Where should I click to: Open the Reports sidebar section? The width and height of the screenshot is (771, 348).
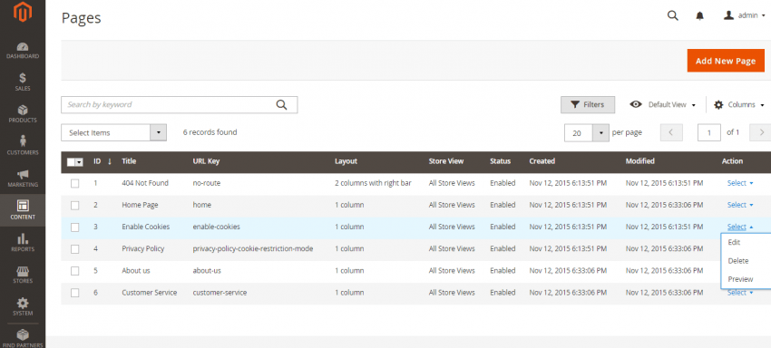[x=23, y=243]
